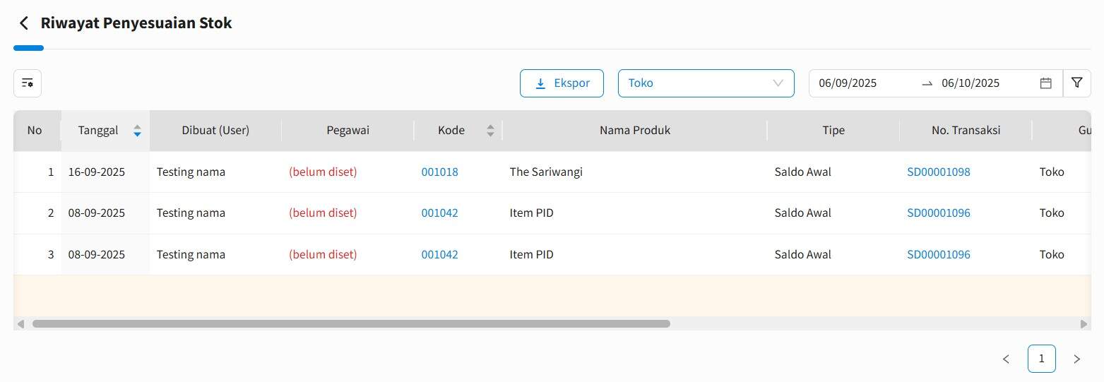The width and height of the screenshot is (1104, 382).
Task: Click the filter funnel icon
Action: click(1076, 83)
